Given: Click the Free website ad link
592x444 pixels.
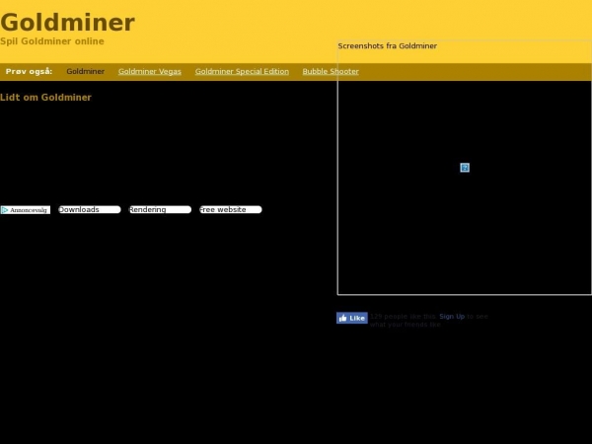Looking at the screenshot, I should 231,209.
